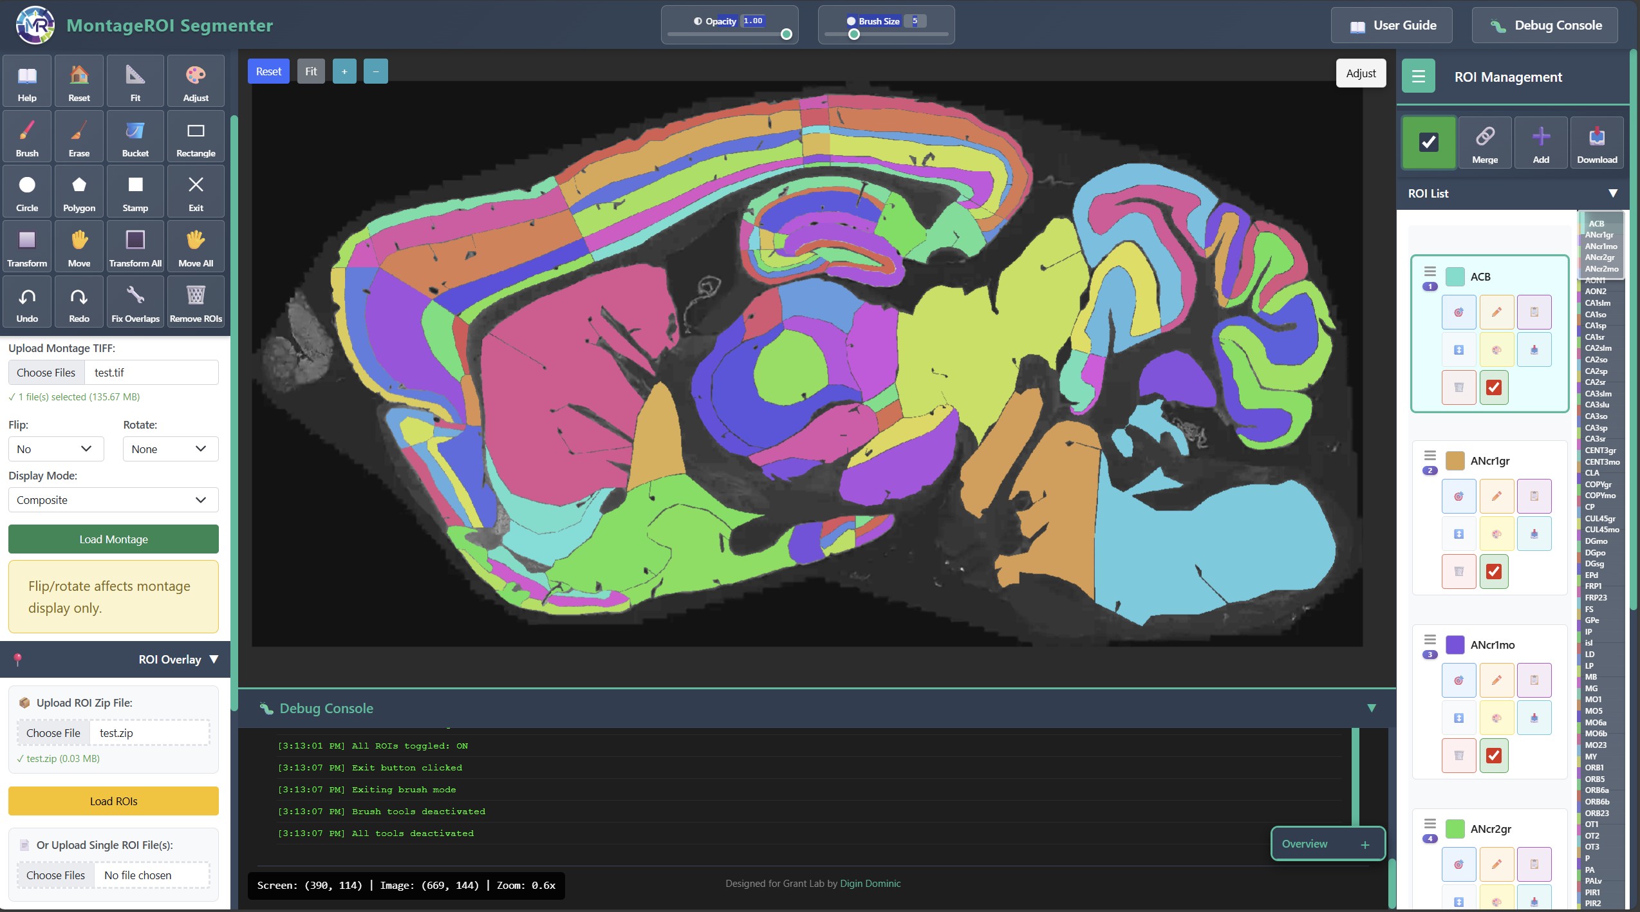Activate the Polygon drawing tool
Screen dimensions: 1640x912
click(79, 191)
